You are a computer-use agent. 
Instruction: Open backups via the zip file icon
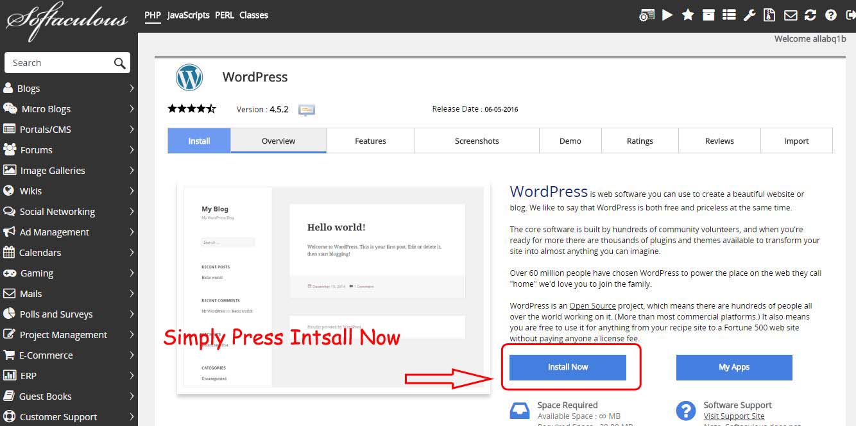769,15
